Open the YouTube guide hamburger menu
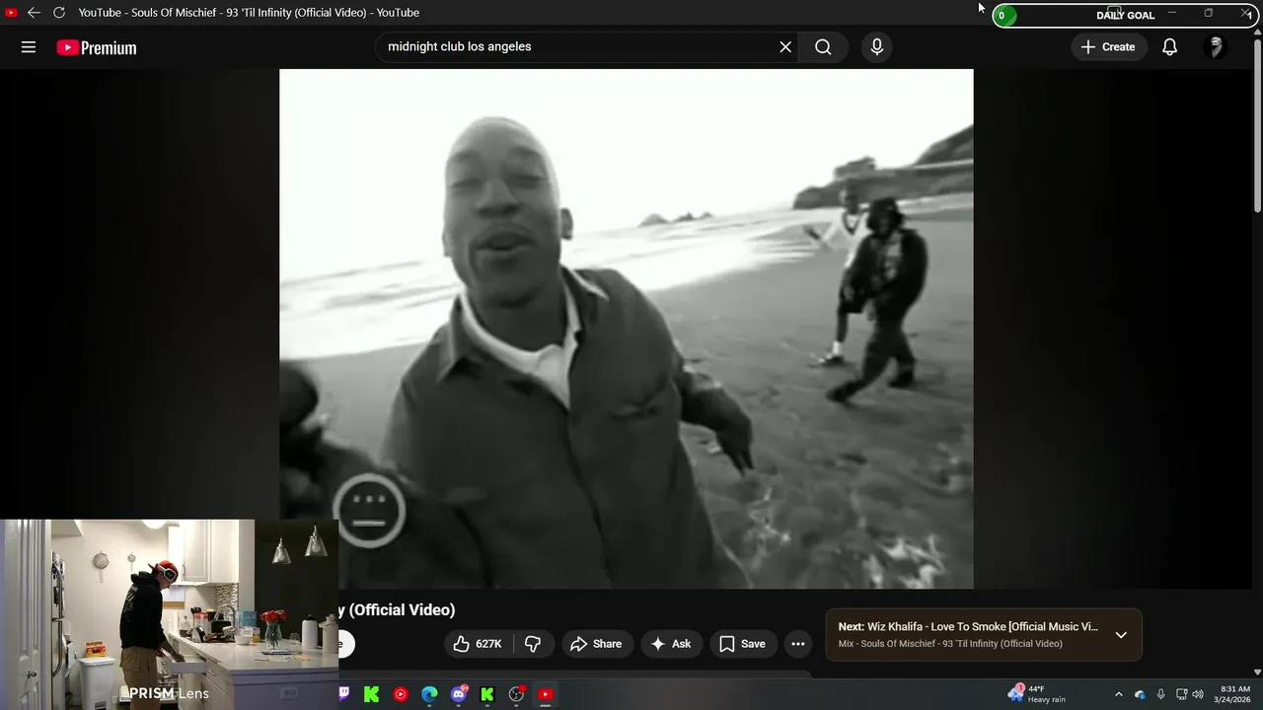 29,47
